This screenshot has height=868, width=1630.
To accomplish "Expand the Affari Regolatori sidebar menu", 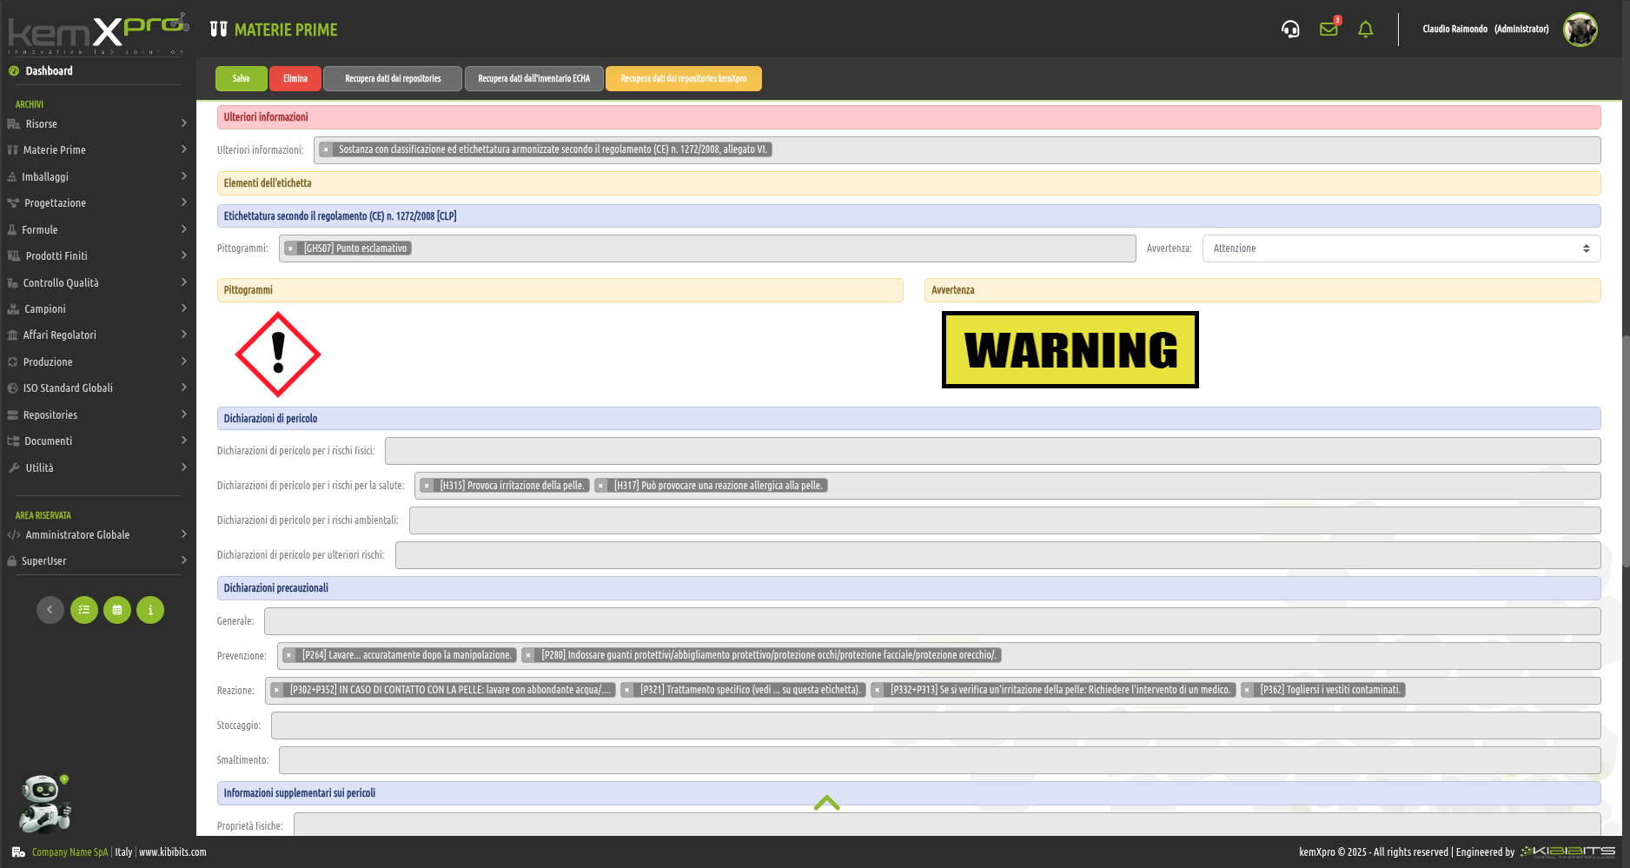I will click(97, 335).
